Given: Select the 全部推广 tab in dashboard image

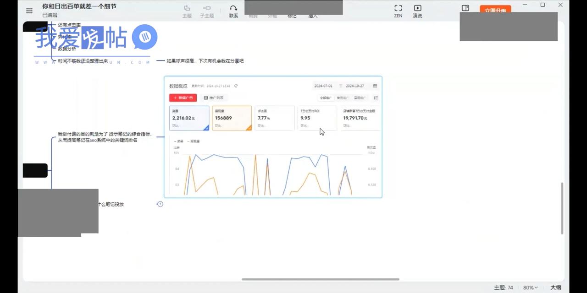Looking at the screenshot, I should tap(327, 98).
